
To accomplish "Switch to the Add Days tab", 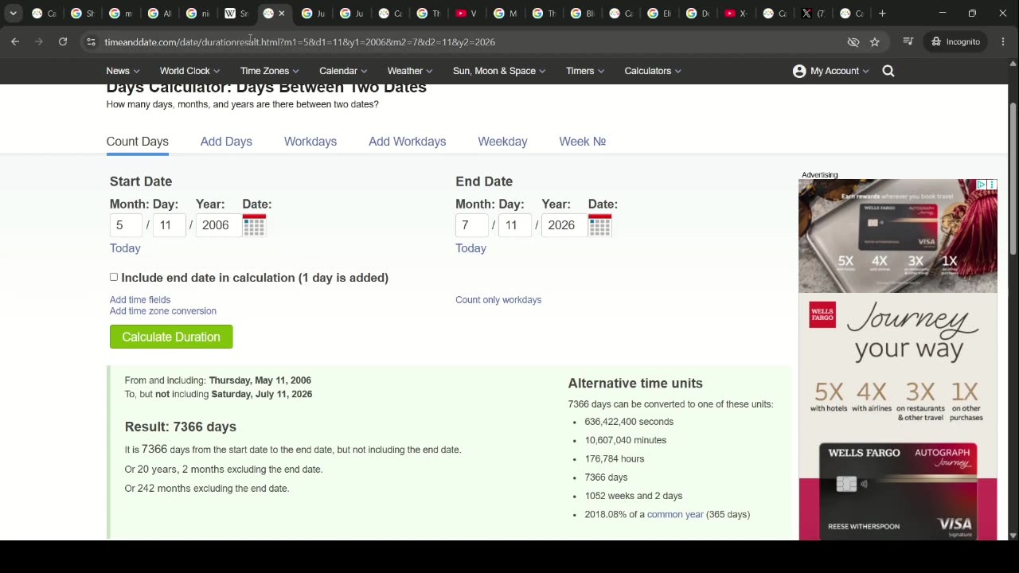I will click(226, 142).
